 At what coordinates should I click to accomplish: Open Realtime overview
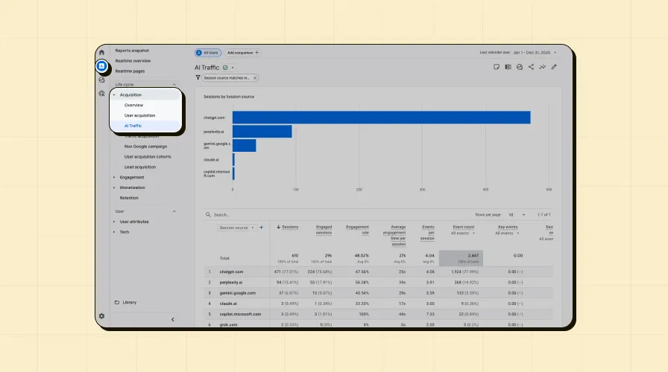tap(133, 61)
